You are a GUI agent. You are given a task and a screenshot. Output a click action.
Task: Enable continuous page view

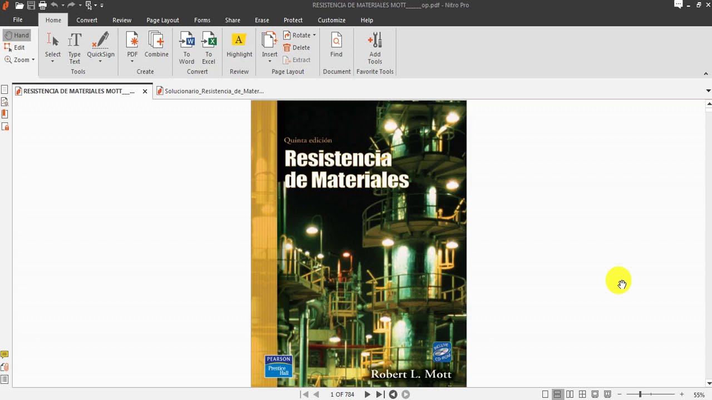[x=557, y=394]
